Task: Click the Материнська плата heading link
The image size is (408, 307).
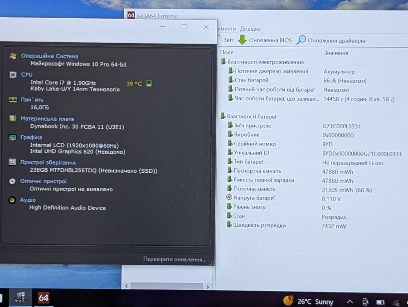Action: click(47, 119)
